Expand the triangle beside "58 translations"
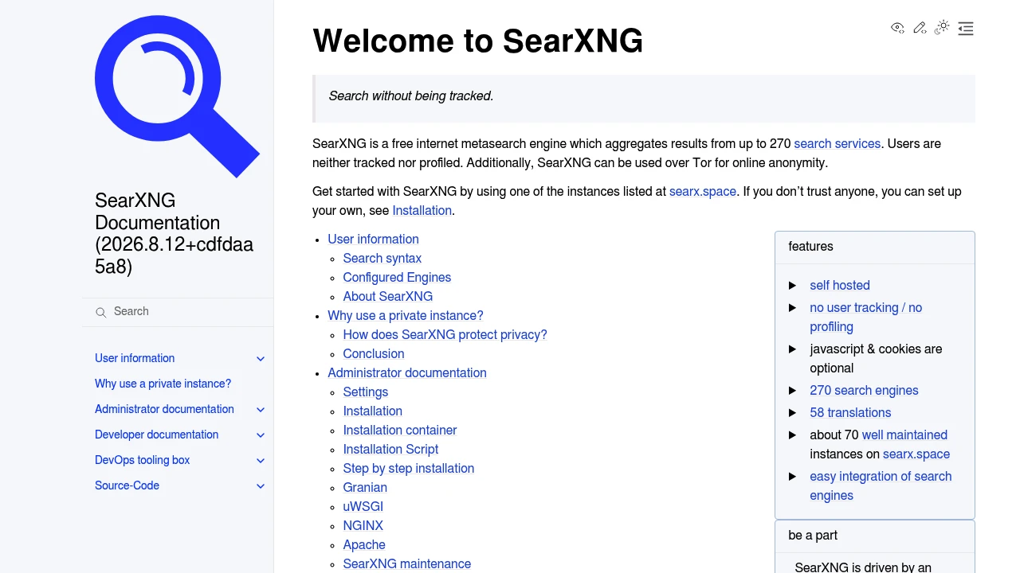Screen dimensions: 1020x573 point(793,412)
